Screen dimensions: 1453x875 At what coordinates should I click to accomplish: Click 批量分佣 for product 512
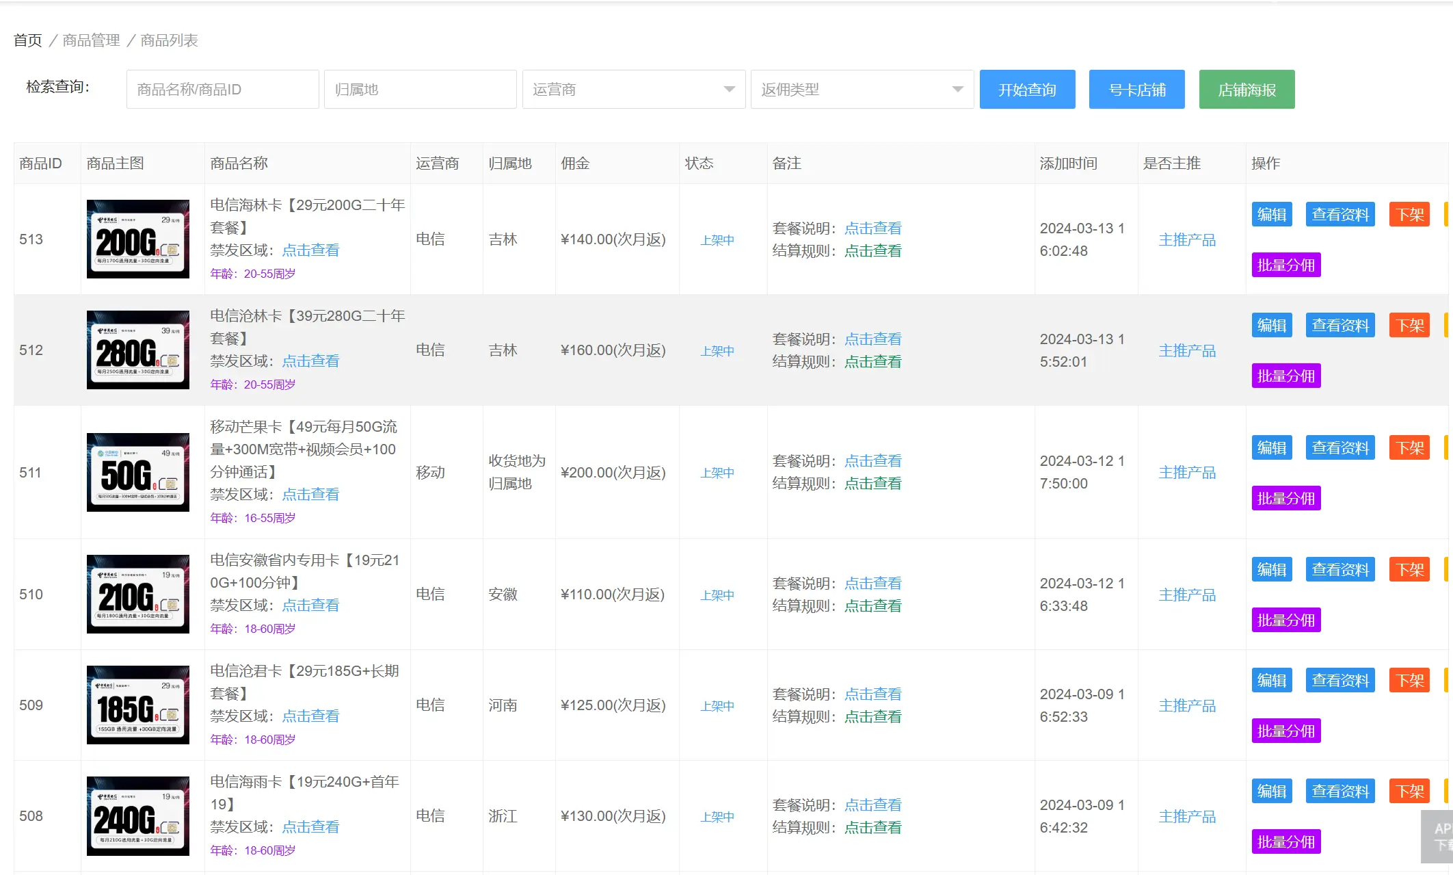[1285, 376]
